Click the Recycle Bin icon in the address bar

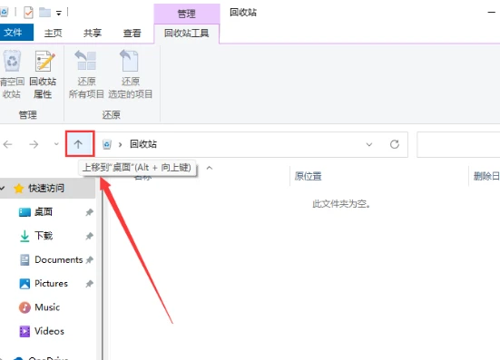click(107, 144)
